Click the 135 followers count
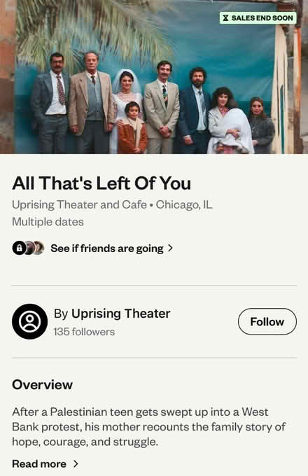The image size is (308, 476). (x=84, y=332)
